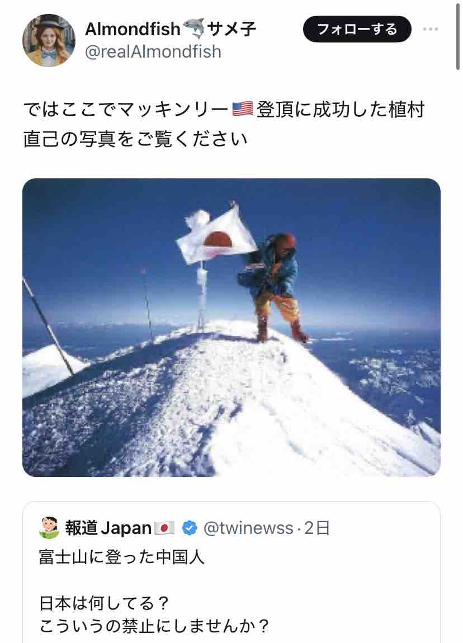Open the Almondfish display name

tap(133, 29)
